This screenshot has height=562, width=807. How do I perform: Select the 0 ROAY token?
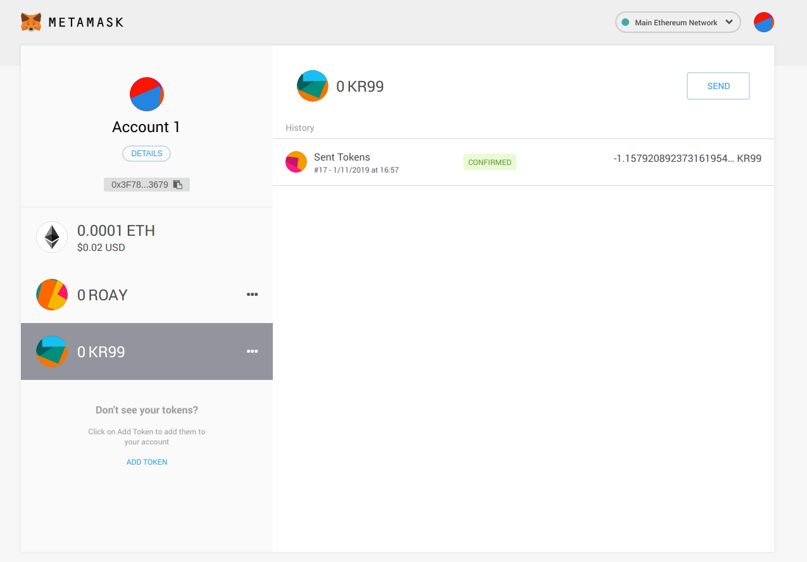(x=147, y=295)
